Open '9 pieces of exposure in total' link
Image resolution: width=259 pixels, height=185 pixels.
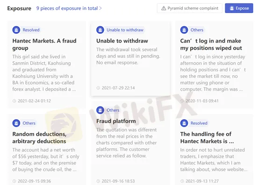point(67,8)
